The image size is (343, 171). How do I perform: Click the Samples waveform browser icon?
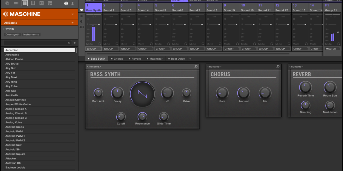tap(50, 3)
